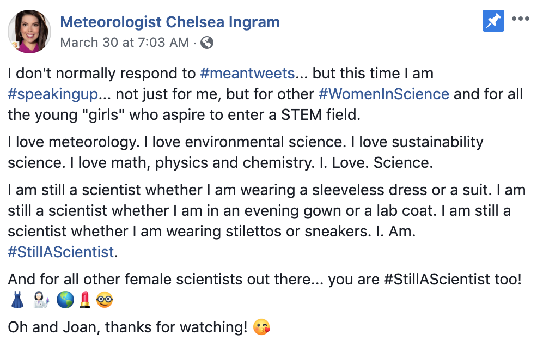Viewport: 537px width, 340px height.
Task: Follow the #speakingup hashtag link
Action: [53, 94]
